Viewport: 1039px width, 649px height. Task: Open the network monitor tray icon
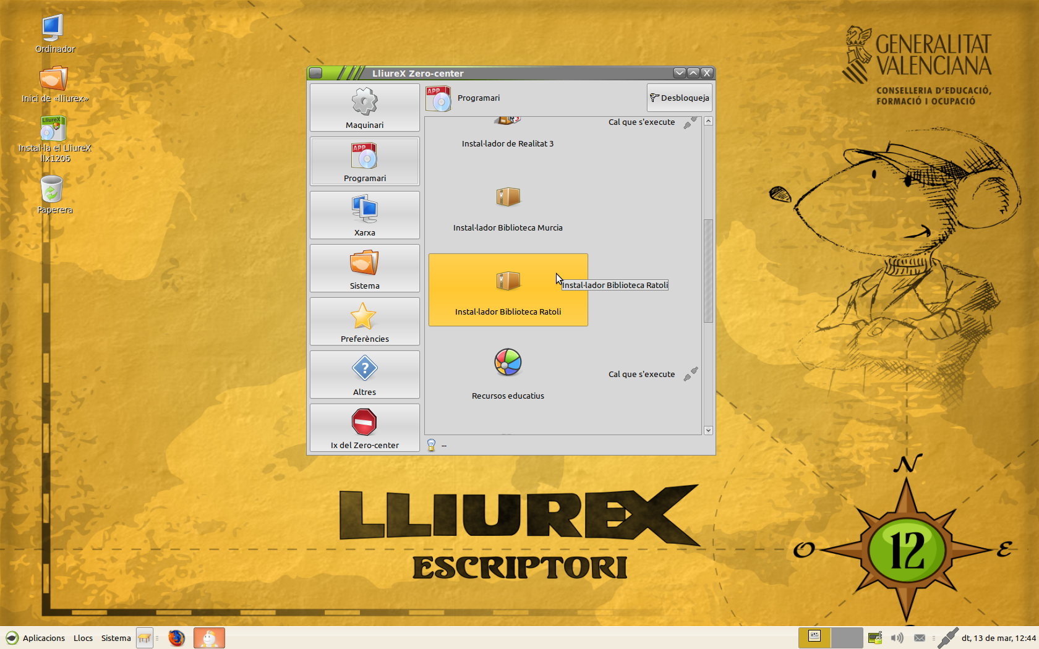click(x=875, y=638)
